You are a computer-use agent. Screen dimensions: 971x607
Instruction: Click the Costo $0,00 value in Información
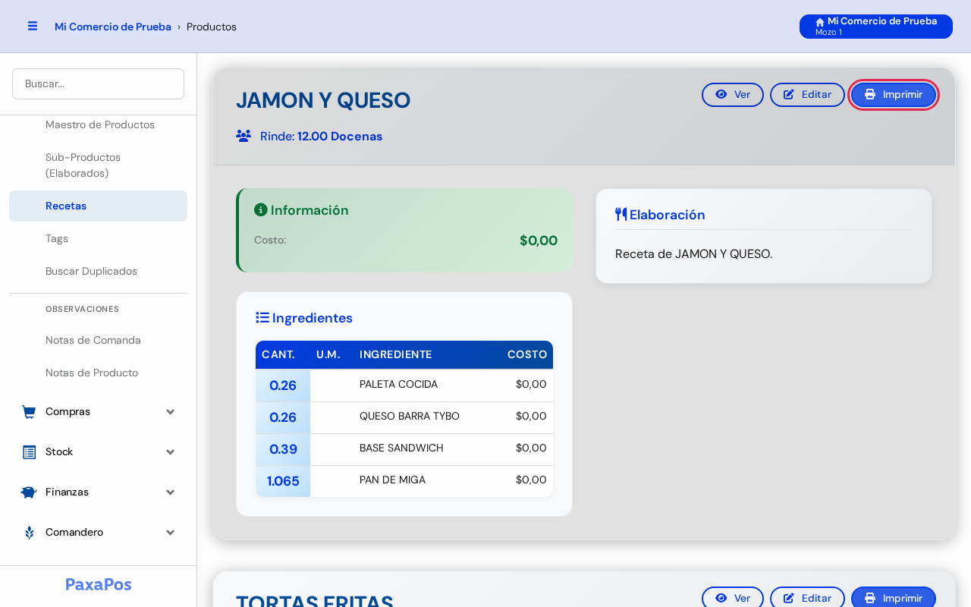(539, 241)
